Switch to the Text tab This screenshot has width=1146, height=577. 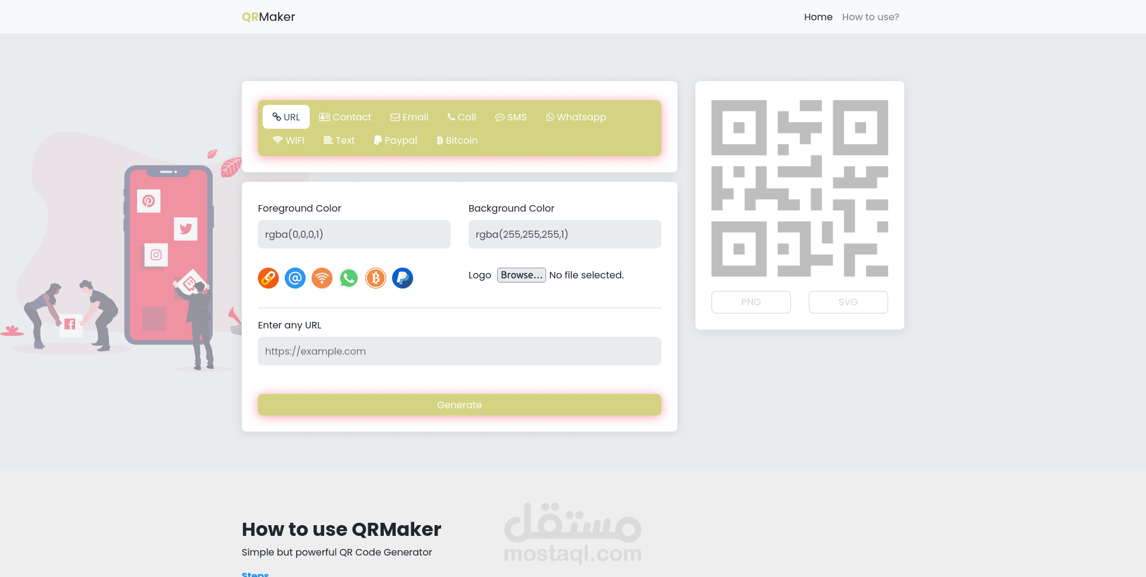pos(339,140)
